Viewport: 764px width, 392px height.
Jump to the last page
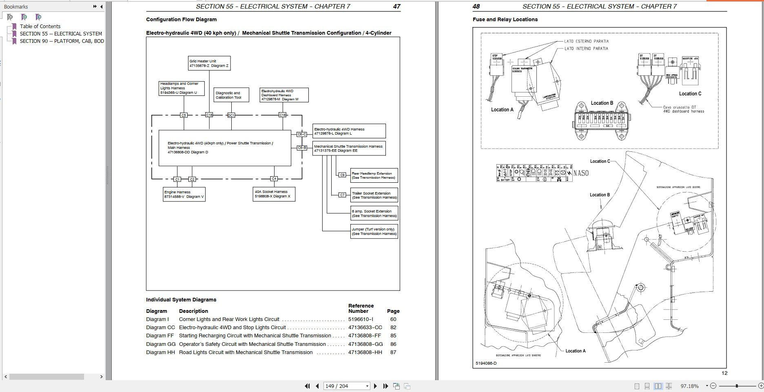(x=385, y=385)
